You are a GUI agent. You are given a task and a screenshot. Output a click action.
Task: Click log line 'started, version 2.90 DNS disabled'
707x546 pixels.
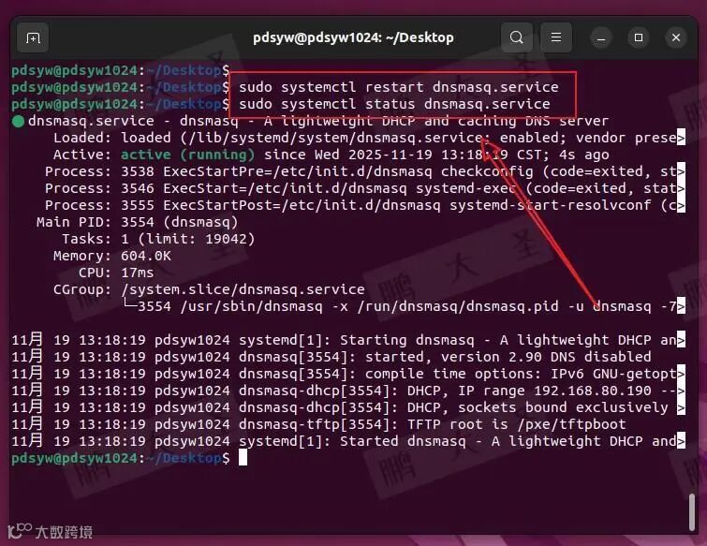point(331,357)
